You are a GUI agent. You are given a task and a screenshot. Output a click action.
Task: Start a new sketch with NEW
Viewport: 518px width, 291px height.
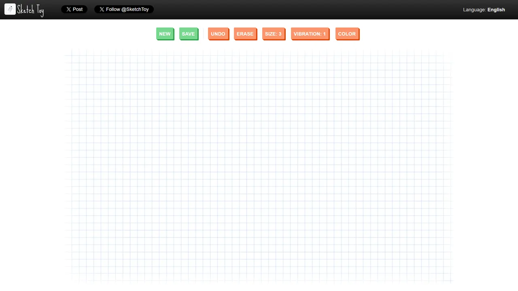(x=165, y=34)
